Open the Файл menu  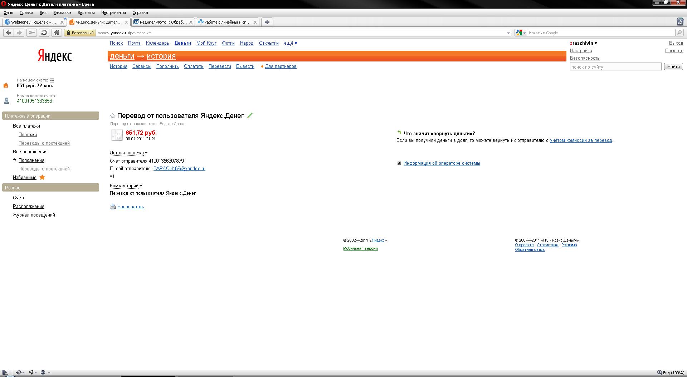(8, 13)
